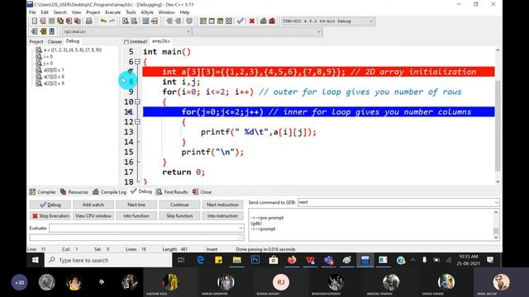Open the Send command to GDB dropdown arrow

[496, 202]
